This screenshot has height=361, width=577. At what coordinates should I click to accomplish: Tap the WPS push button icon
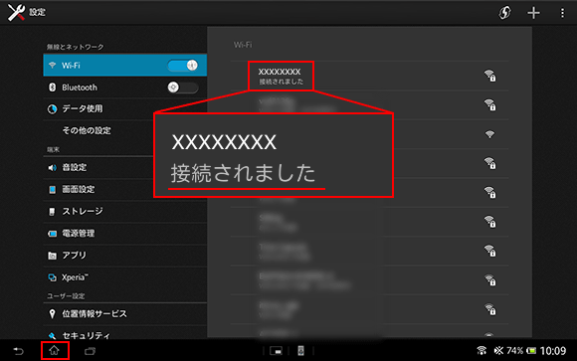[x=504, y=13]
